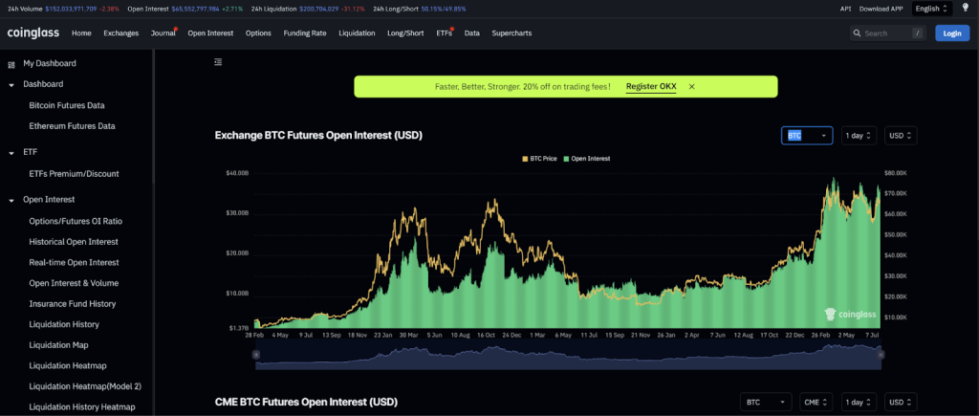The height and width of the screenshot is (416, 979).
Task: Open Liquidation Map
Action: [x=60, y=345]
